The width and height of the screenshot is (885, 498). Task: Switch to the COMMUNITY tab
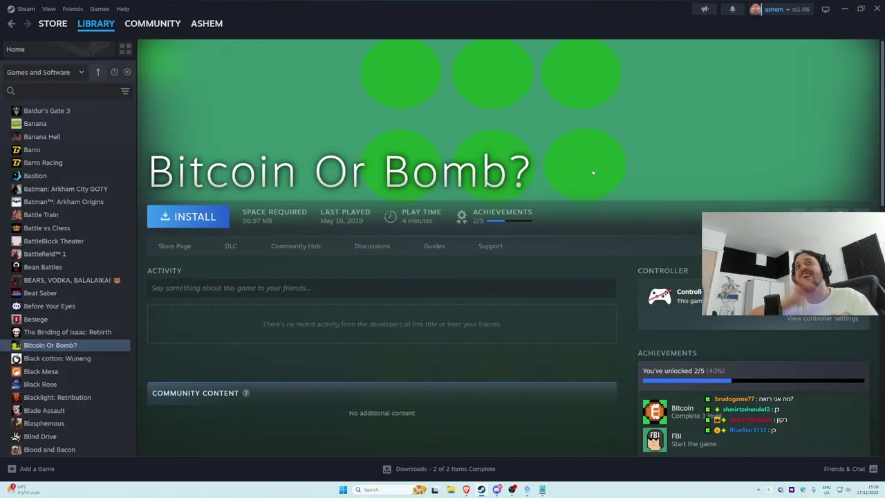coord(152,24)
